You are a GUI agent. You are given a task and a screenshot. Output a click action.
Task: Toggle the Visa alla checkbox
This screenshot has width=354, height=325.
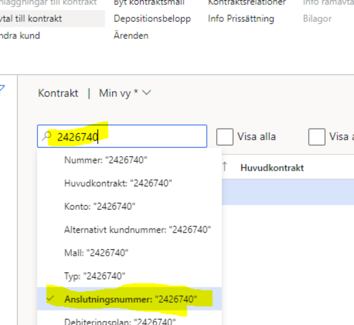pyautogui.click(x=225, y=137)
